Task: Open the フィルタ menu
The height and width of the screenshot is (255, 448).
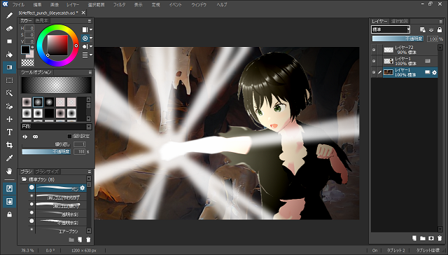Action: coord(119,5)
